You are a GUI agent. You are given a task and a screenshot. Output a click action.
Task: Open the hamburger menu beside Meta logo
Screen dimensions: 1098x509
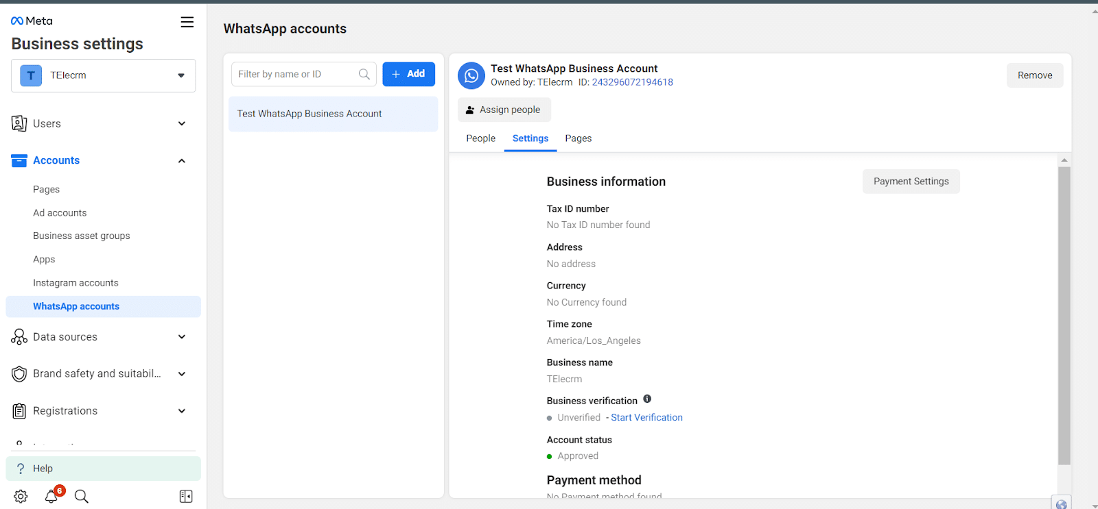click(x=187, y=22)
